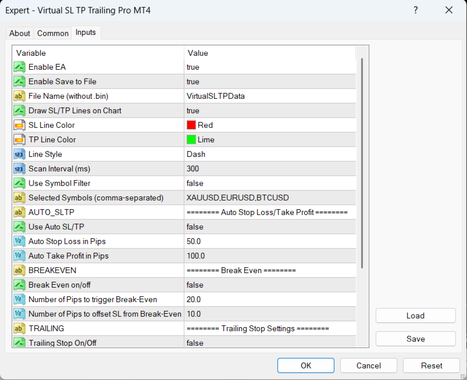The height and width of the screenshot is (380, 467).
Task: Select the Use Auto SL/TP value false
Action: click(x=195, y=227)
